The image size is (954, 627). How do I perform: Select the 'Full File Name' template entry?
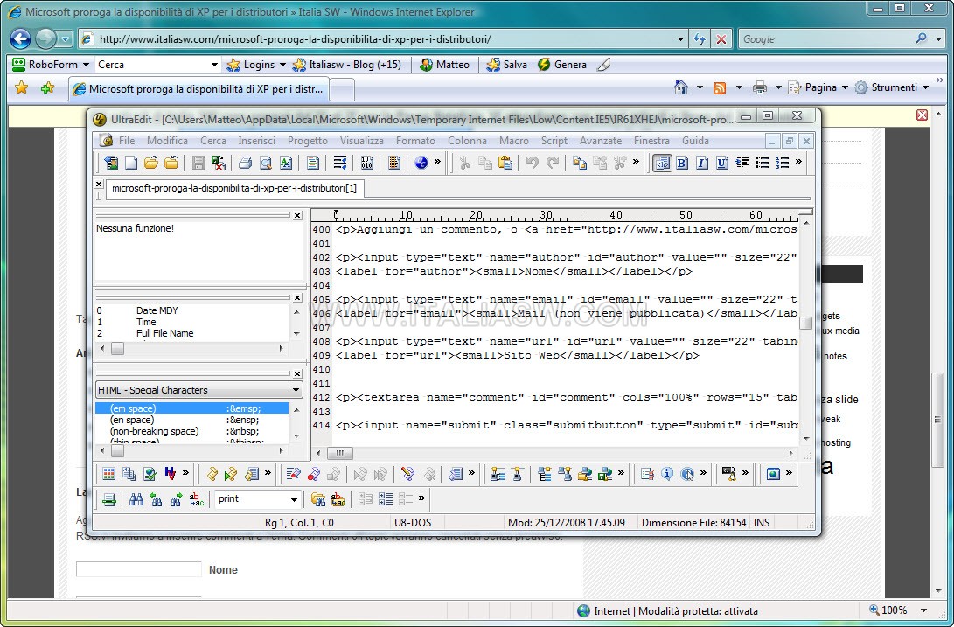tap(164, 333)
